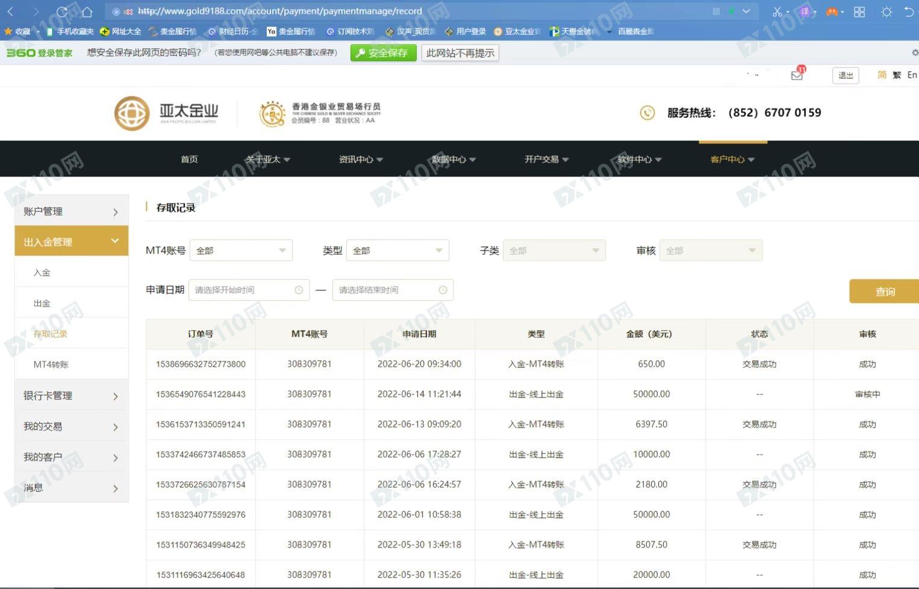919x589 pixels.
Task: Open the 关于亚太 nav menu
Action: point(267,159)
